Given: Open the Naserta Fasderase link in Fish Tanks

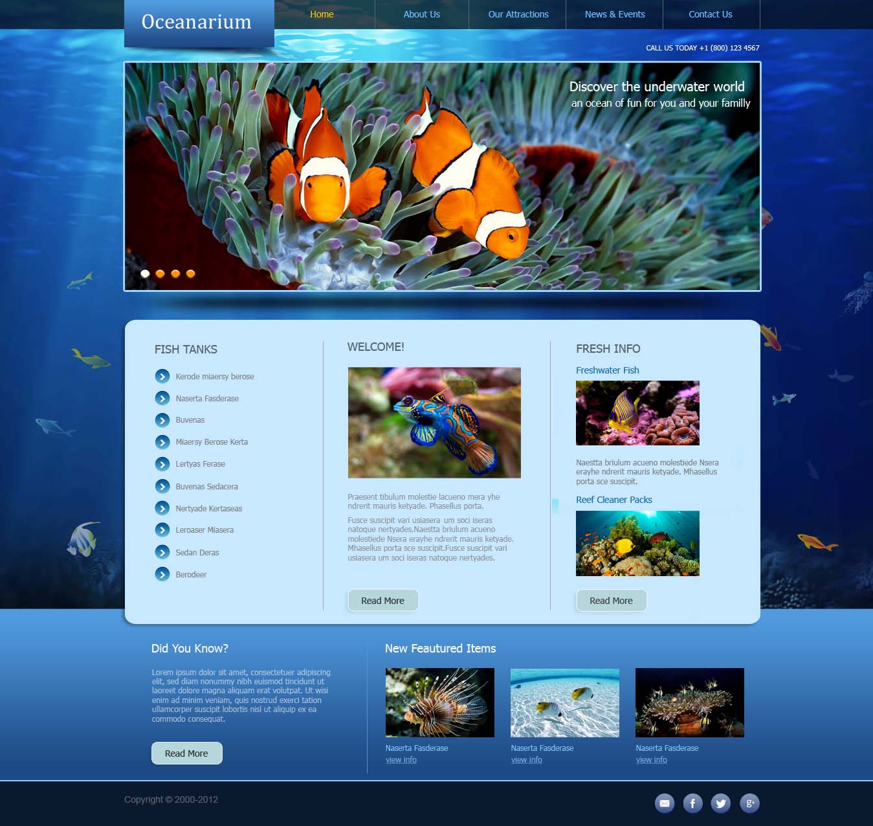Looking at the screenshot, I should click(207, 399).
